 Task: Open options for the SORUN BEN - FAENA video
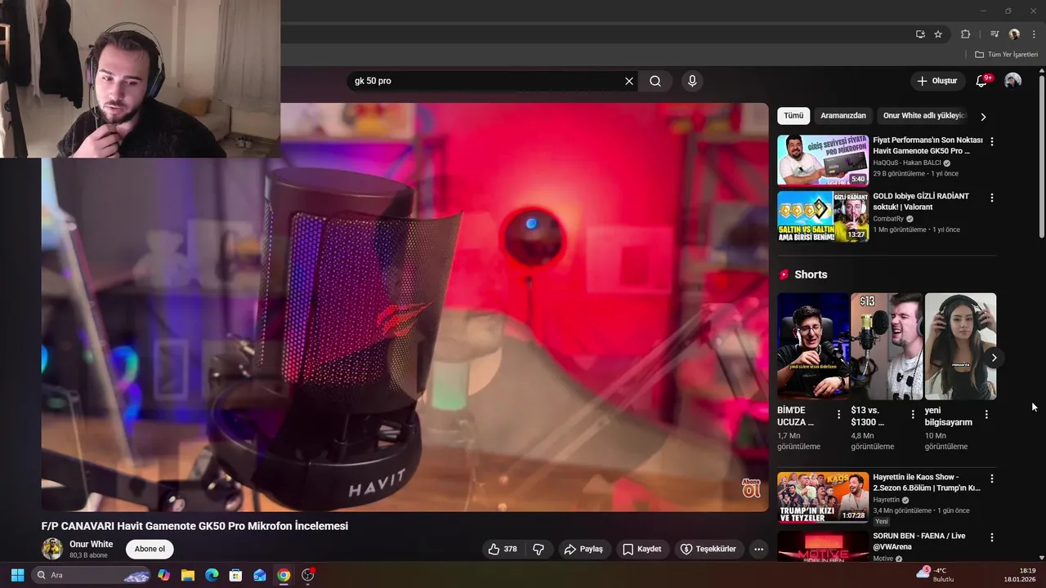point(992,537)
